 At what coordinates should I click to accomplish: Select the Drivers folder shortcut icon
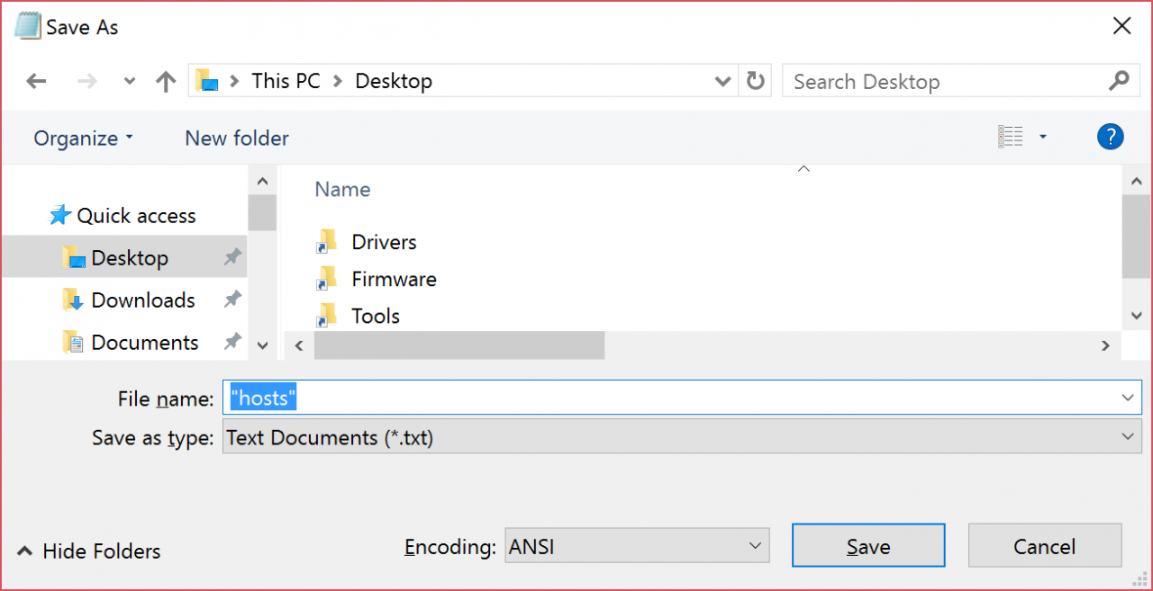[x=326, y=242]
